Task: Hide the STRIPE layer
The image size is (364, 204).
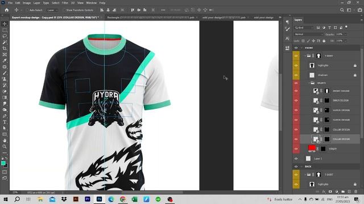Action: coord(296,149)
